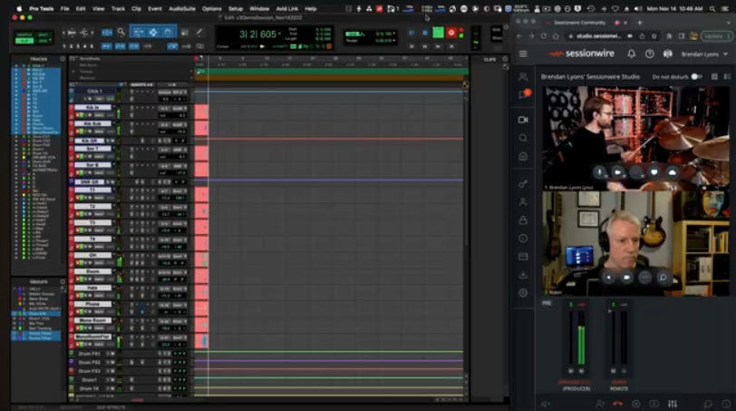736x411 pixels.
Task: Toggle the Do not disturb switch
Action: coord(696,77)
